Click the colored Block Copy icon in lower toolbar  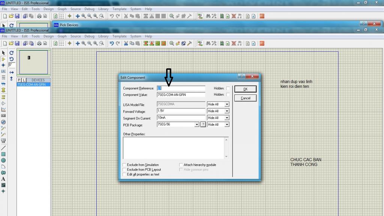click(x=146, y=43)
